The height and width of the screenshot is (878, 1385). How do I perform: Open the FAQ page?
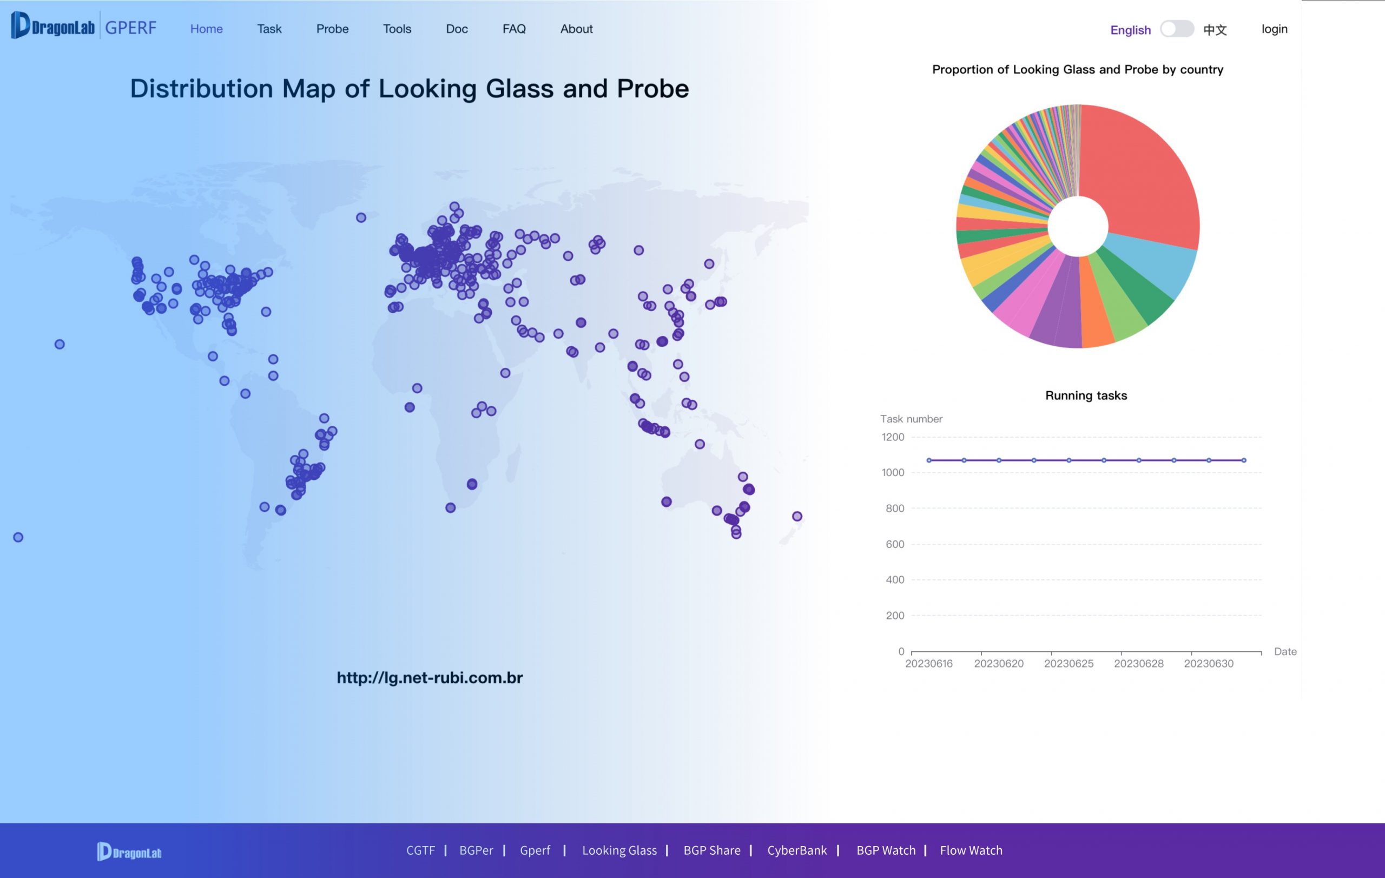(513, 29)
